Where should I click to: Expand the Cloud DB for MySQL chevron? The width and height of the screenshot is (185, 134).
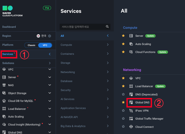tap(50, 101)
